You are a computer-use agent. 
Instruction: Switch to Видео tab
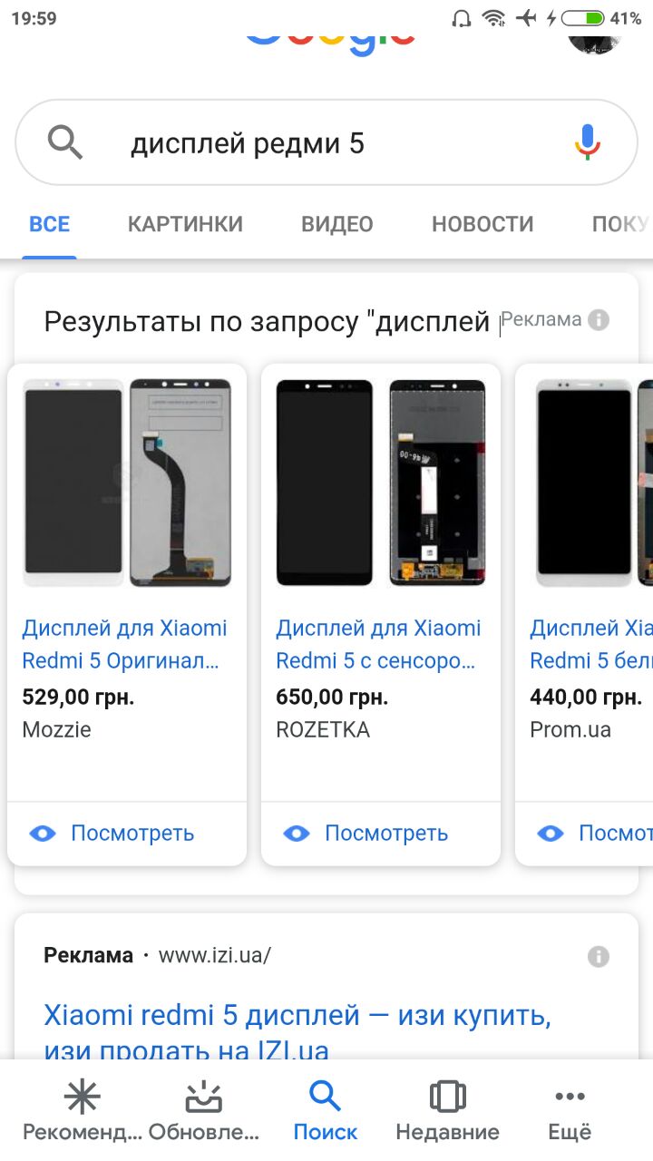pos(337,224)
